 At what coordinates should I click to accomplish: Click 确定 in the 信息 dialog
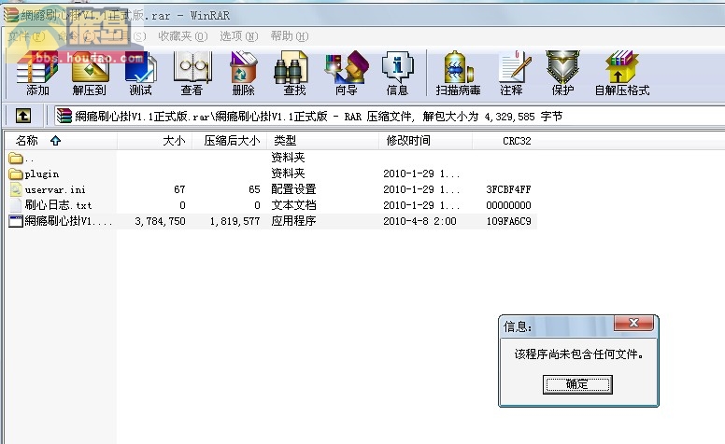click(577, 384)
